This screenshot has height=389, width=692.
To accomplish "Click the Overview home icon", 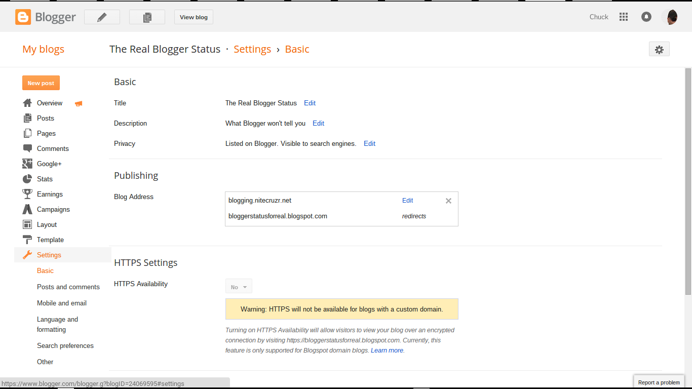I will 27,103.
